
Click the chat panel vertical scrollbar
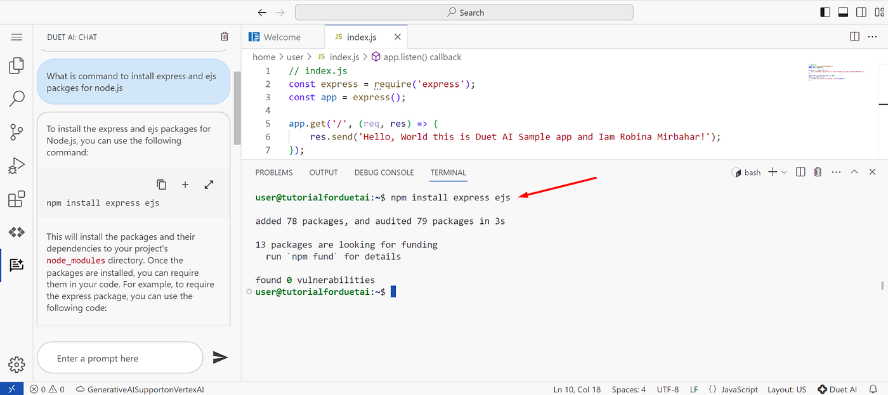pyautogui.click(x=237, y=108)
